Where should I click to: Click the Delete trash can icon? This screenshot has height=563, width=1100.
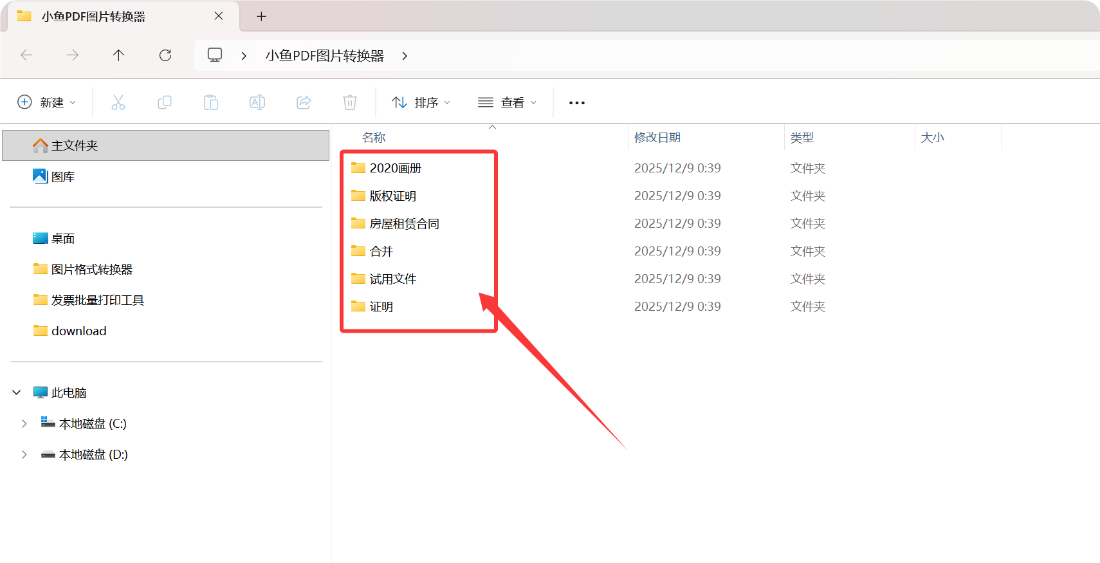click(x=350, y=102)
